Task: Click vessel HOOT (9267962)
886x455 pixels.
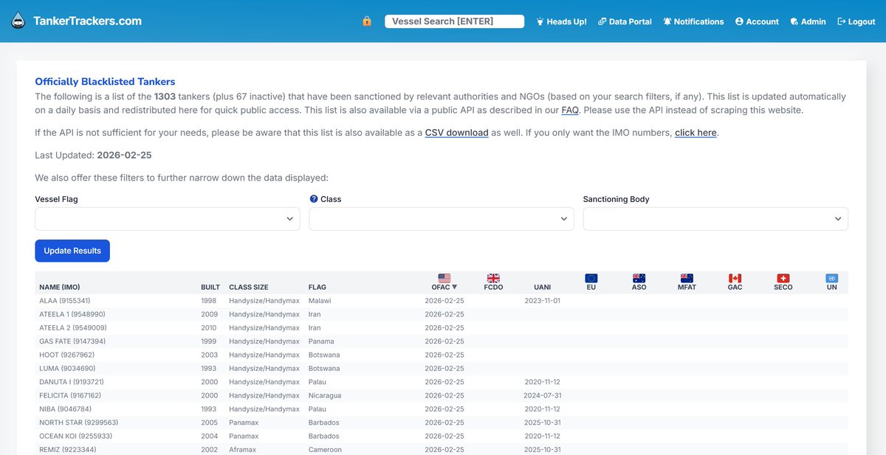Action: (66, 355)
